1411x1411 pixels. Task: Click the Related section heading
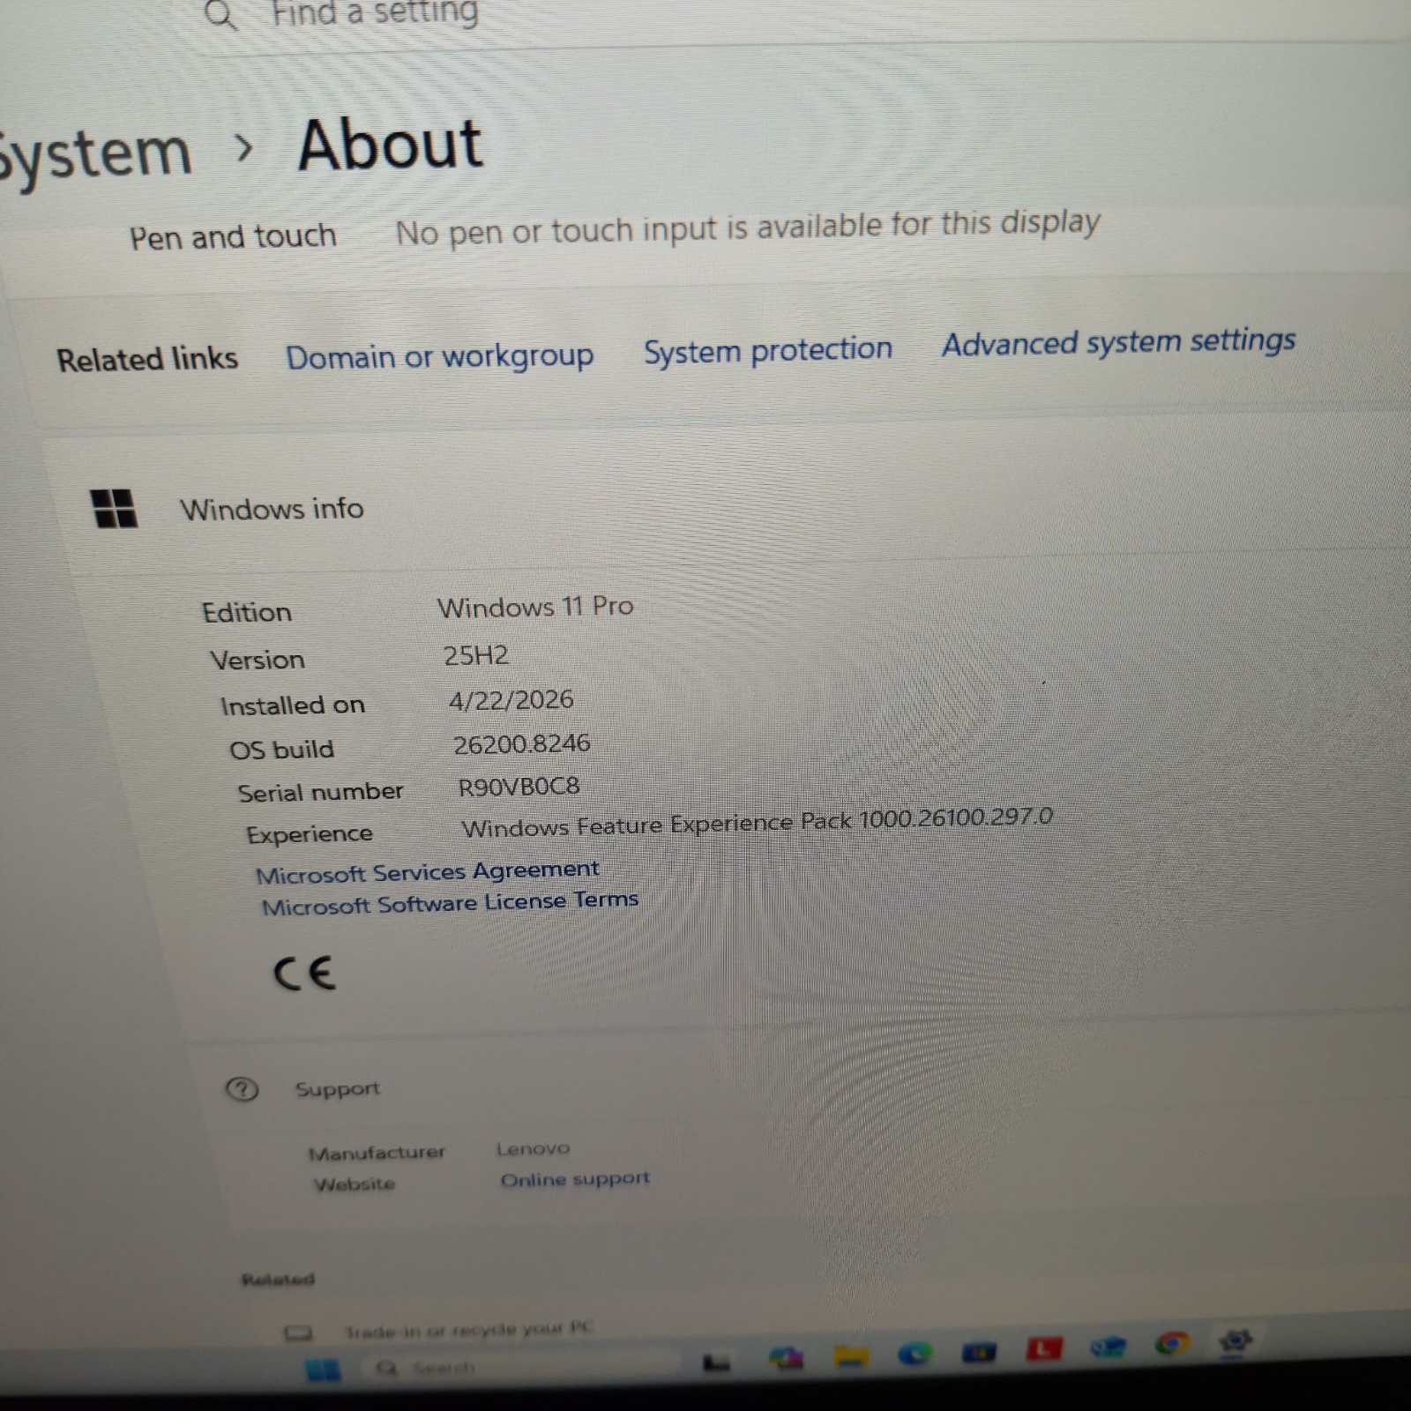278,1280
